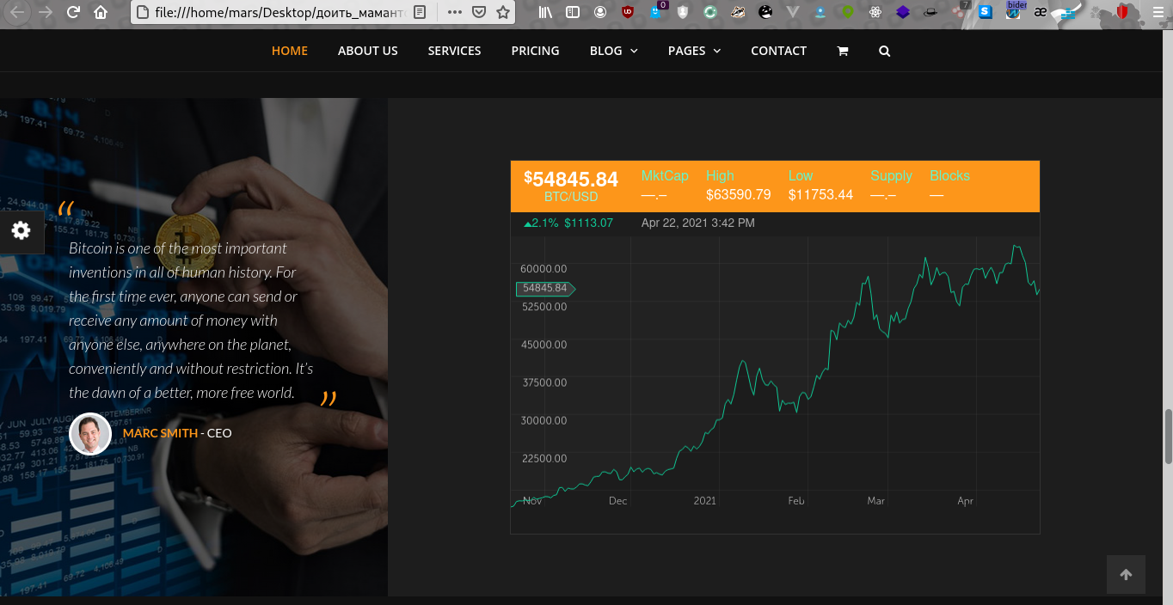Open page actions three-dot menu
Viewport: 1173px width, 605px height.
click(455, 12)
